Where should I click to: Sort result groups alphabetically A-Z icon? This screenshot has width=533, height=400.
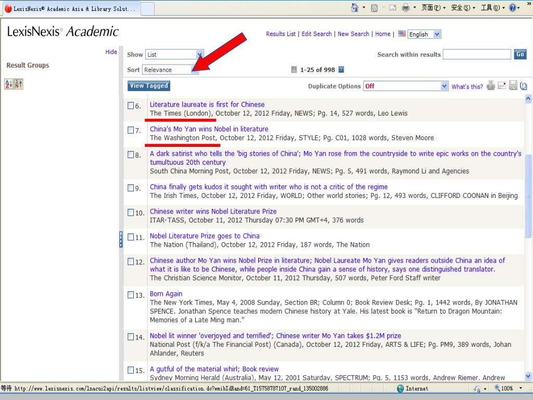[x=8, y=84]
